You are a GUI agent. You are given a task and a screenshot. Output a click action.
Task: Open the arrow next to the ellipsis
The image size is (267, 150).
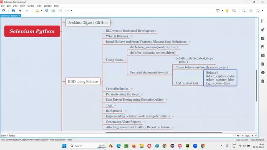point(72,11)
